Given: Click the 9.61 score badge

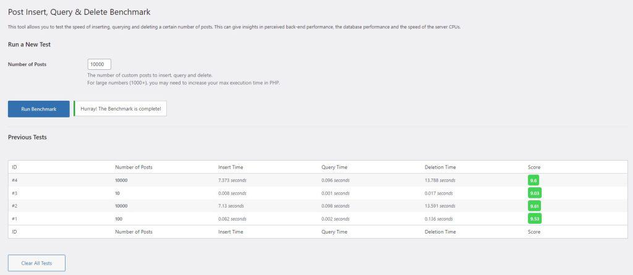Looking at the screenshot, I should coord(534,206).
